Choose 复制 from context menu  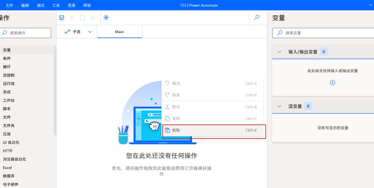213,119
